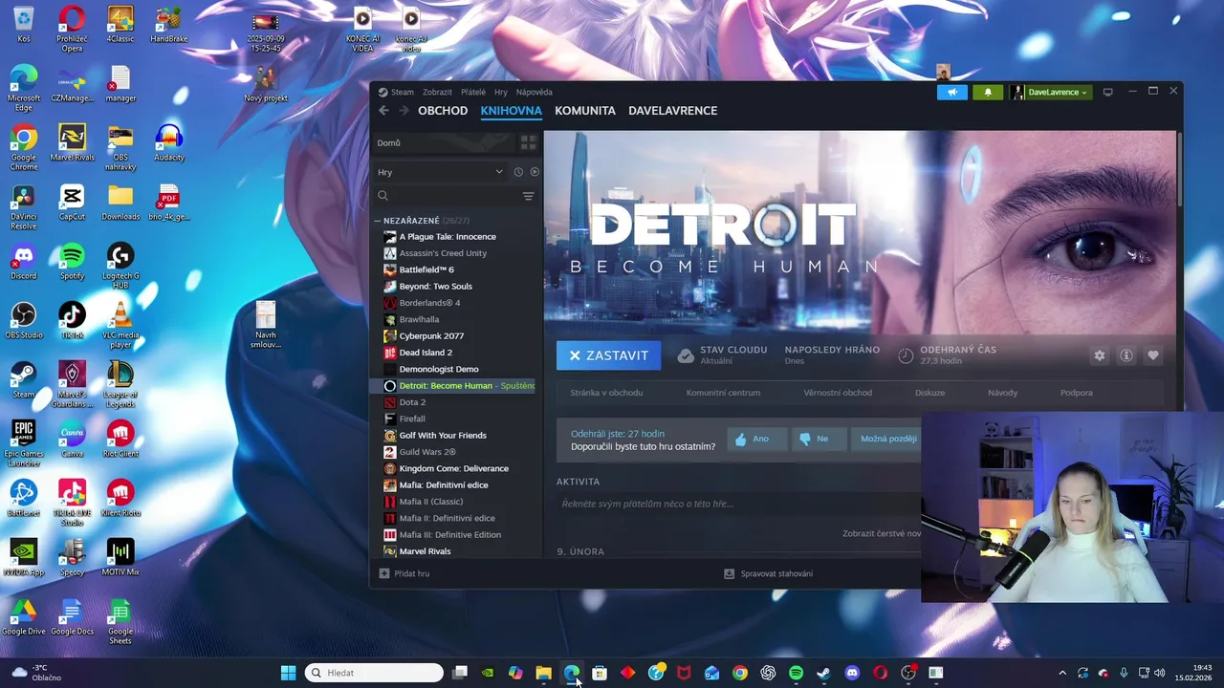Open Komunitní centrum link
1224x688 pixels.
tap(723, 393)
